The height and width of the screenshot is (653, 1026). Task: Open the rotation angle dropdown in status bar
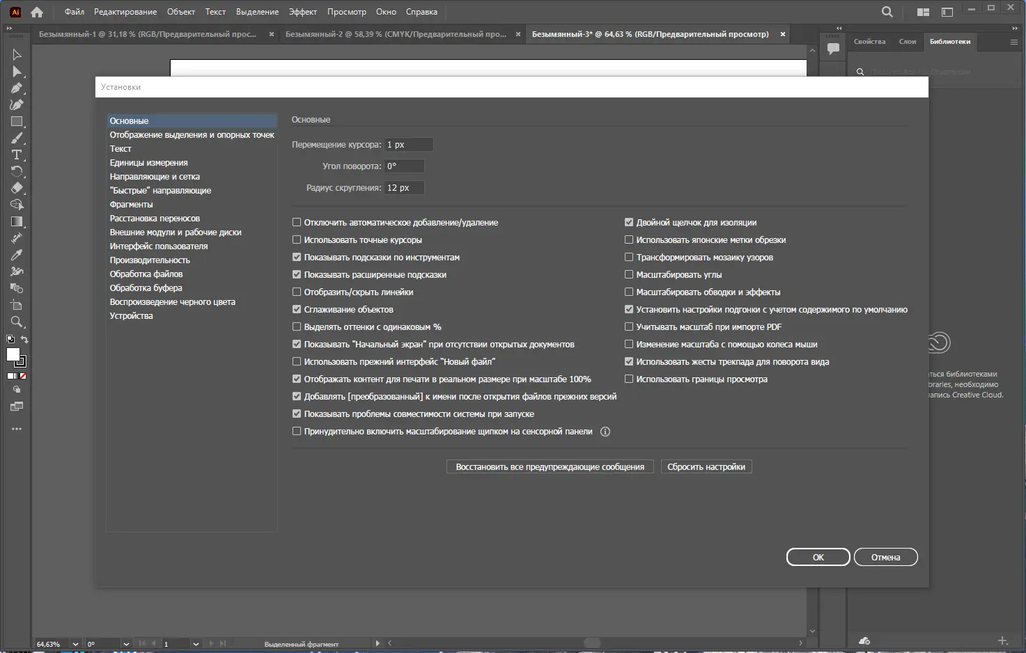pyautogui.click(x=127, y=643)
